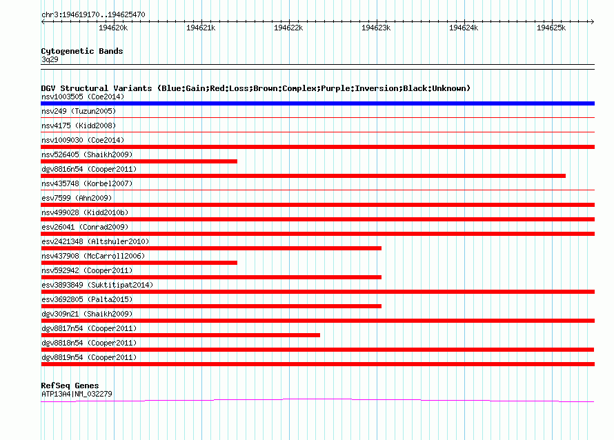The height and width of the screenshot is (440, 614).
Task: Select the nsv249 (Tuzun2005) variant label
Action: click(79, 111)
